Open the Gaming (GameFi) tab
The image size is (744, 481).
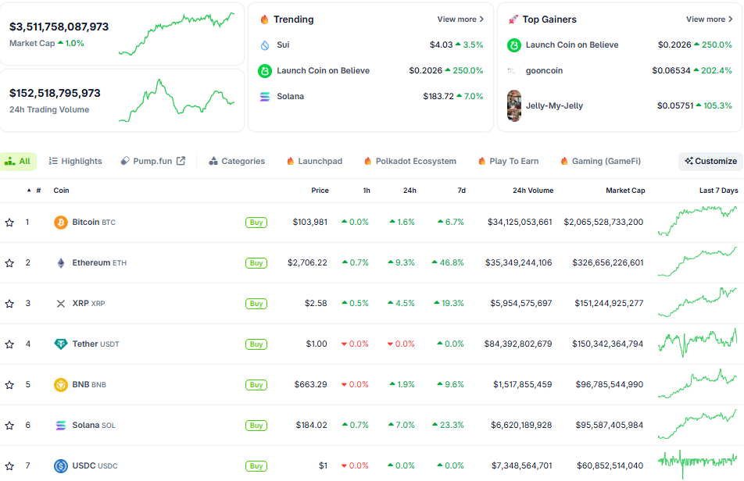tap(600, 161)
